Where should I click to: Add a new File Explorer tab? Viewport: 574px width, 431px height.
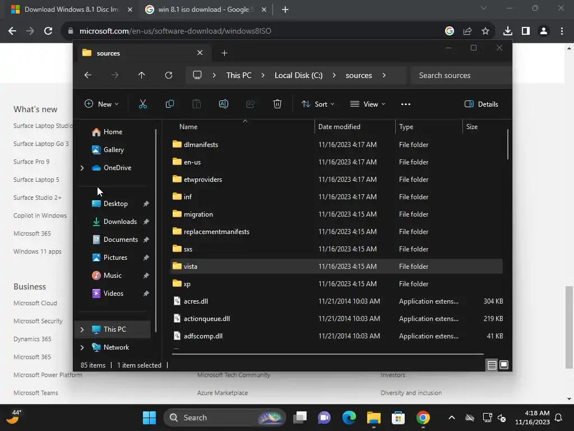224,53
